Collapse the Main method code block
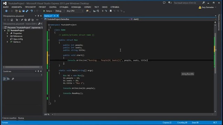The width and height of the screenshot is (223, 125). (49, 70)
